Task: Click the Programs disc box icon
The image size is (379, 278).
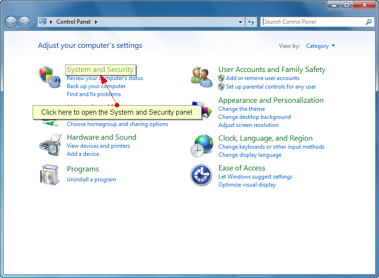Action: click(50, 175)
